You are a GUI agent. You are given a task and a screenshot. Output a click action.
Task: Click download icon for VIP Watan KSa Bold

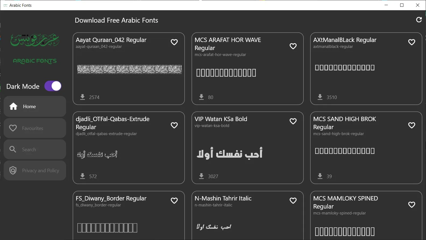[x=201, y=176]
